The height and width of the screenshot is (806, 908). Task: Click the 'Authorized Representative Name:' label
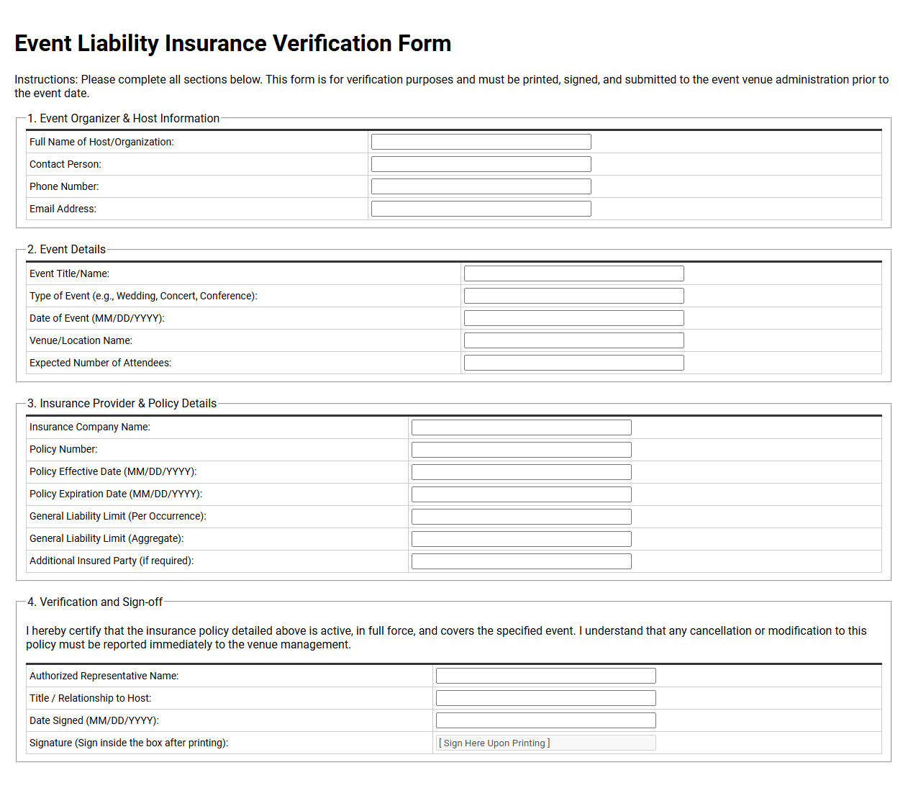point(104,676)
